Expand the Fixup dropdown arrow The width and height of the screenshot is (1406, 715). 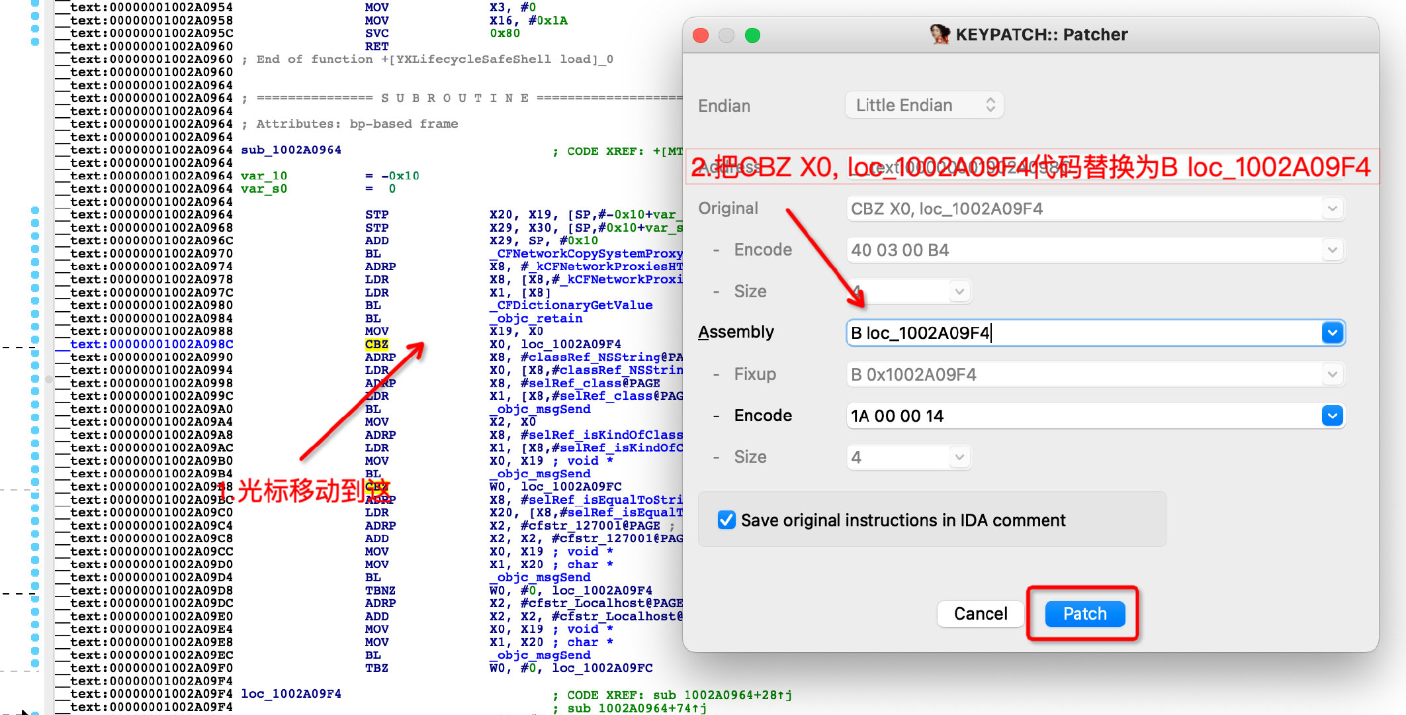(1332, 374)
